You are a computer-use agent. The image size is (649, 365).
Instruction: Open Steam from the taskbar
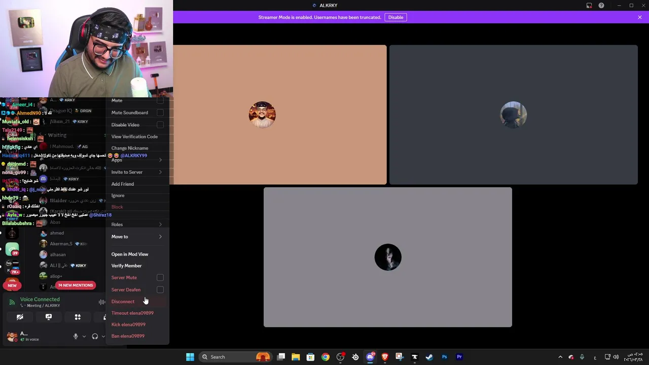[x=429, y=357]
